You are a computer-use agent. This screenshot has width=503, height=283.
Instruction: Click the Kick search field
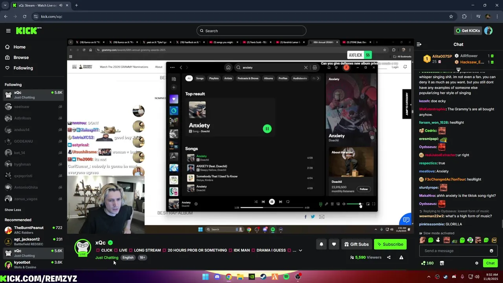click(251, 31)
